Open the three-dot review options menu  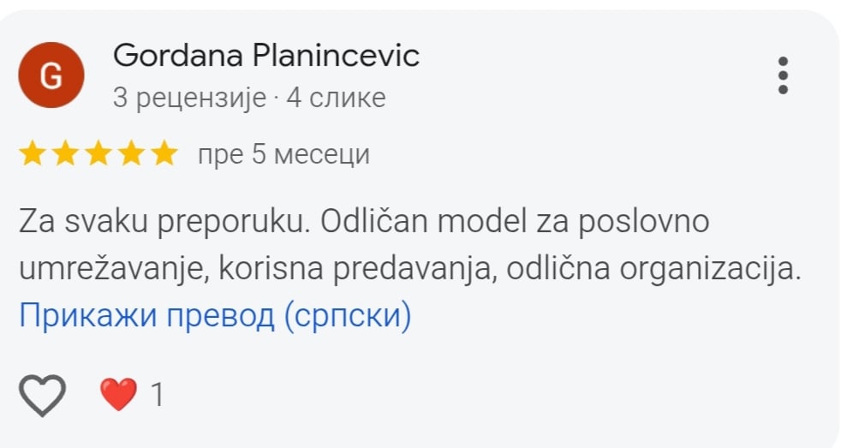(x=782, y=75)
